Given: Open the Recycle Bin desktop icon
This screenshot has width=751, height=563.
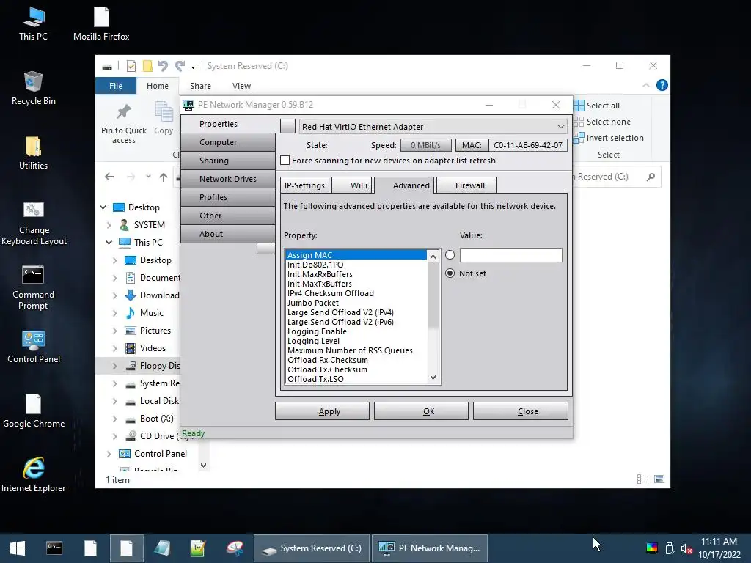Looking at the screenshot, I should [x=33, y=88].
